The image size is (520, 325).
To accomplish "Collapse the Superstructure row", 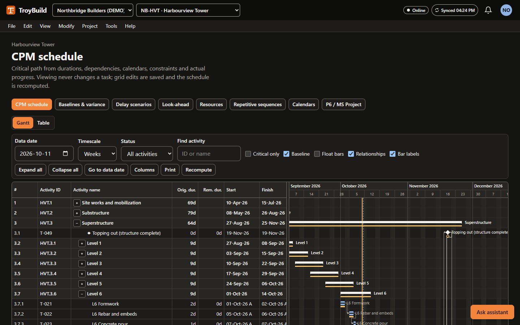I will point(77,223).
